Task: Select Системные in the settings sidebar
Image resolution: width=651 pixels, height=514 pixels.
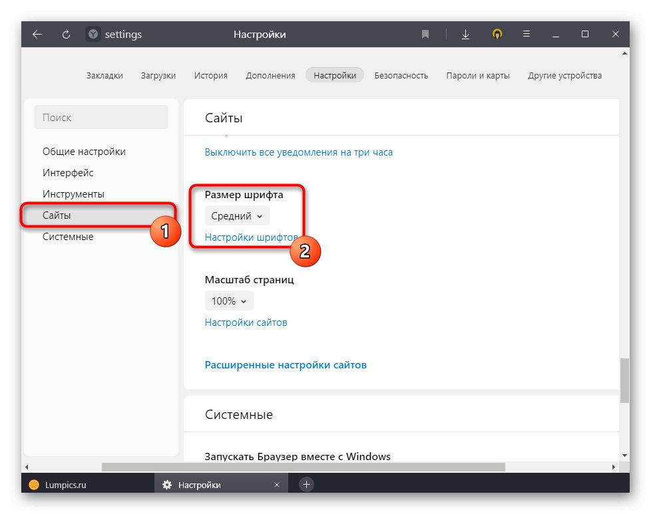Action: pyautogui.click(x=67, y=236)
